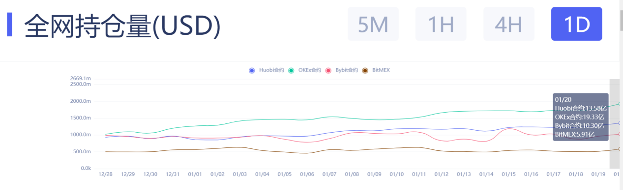Screen dimensions: 623x190
Task: Click the 01/14 date axis label
Action: (486, 174)
